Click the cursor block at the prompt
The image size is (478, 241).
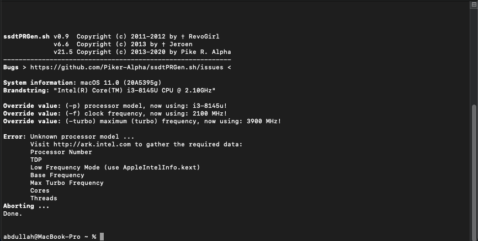point(102,237)
